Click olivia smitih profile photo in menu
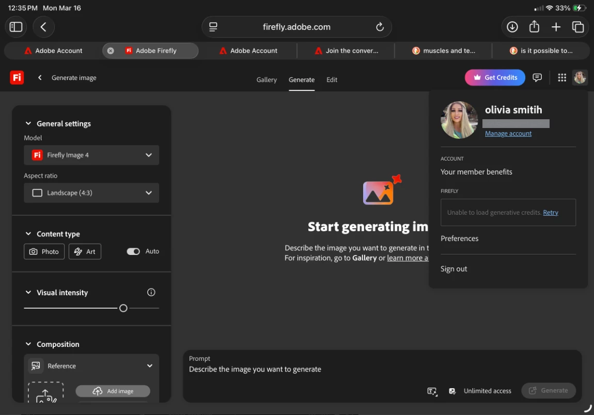 tap(459, 120)
